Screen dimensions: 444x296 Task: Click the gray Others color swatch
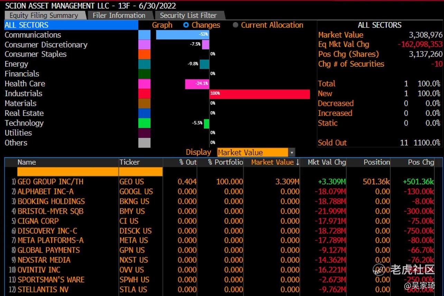point(145,142)
